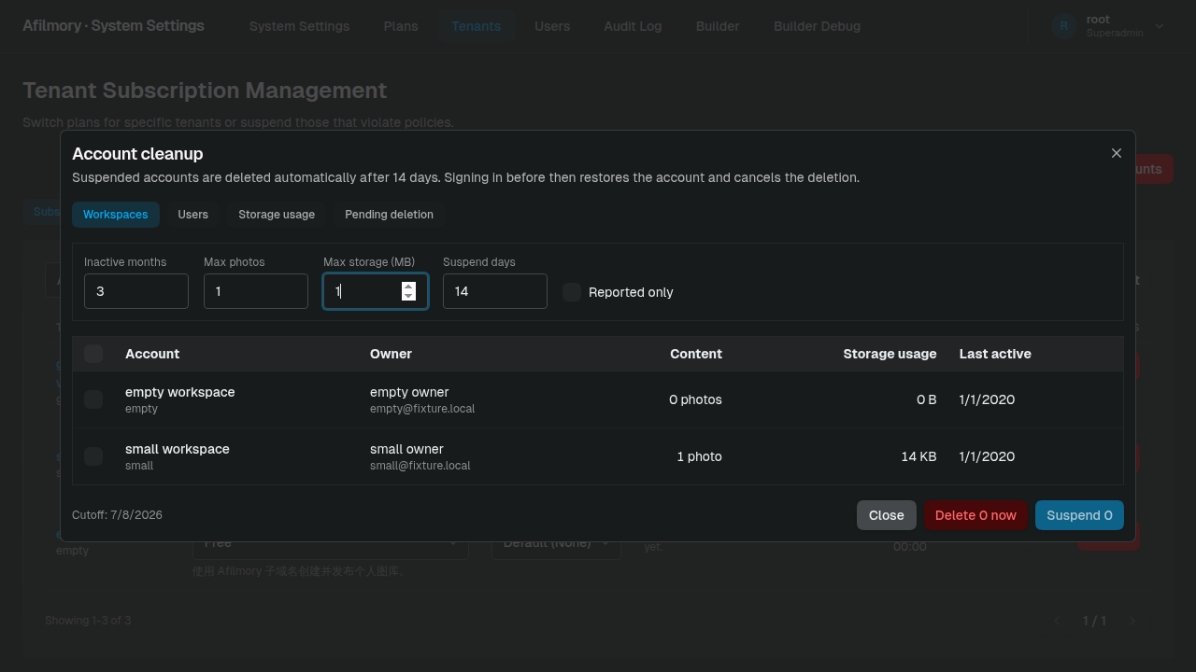Click the "14 KB" storage value

pos(919,456)
